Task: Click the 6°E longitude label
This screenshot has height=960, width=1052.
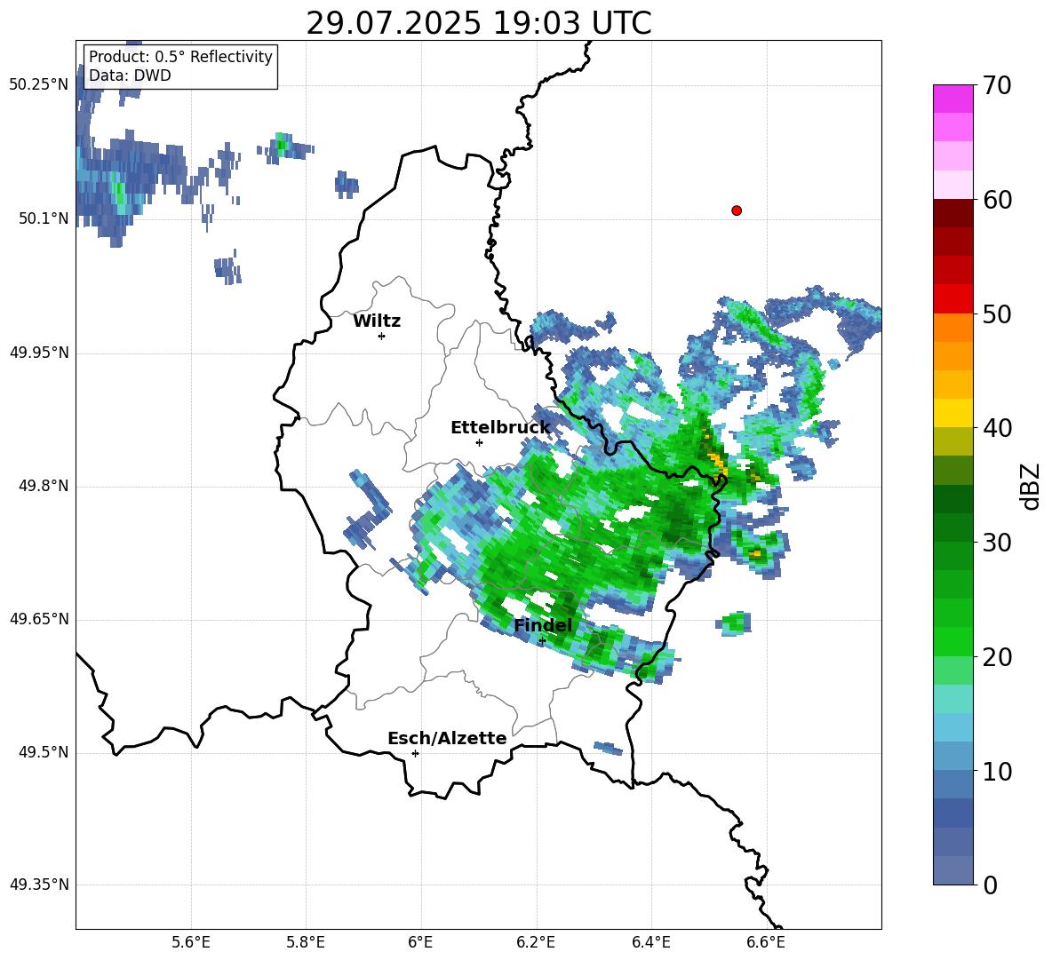Action: (420, 942)
